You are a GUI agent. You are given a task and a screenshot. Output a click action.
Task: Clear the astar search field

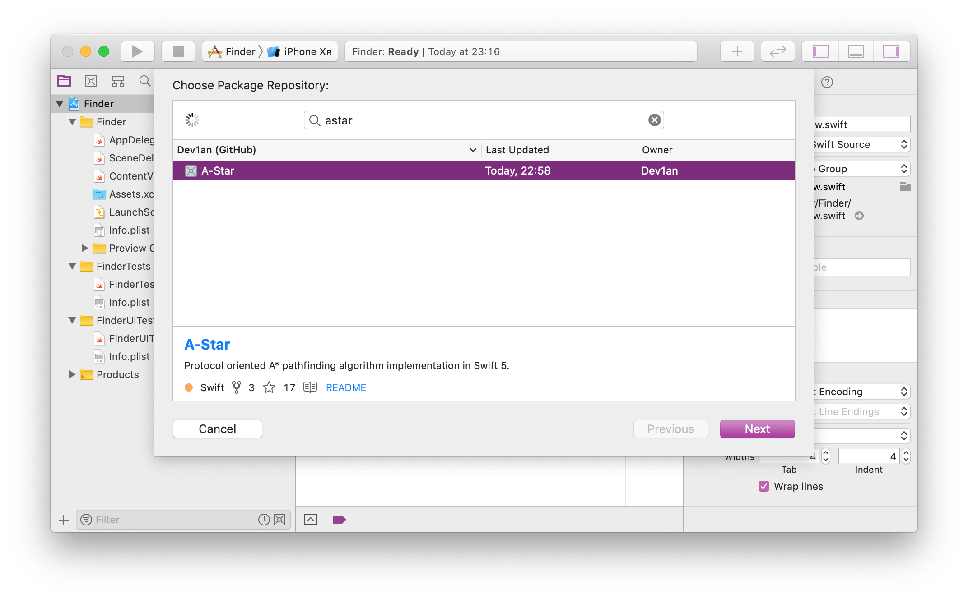(x=654, y=120)
